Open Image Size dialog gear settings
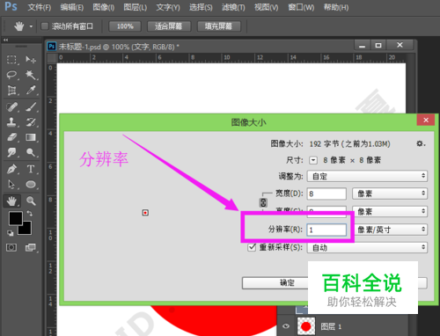This screenshot has width=440, height=336. tap(421, 143)
